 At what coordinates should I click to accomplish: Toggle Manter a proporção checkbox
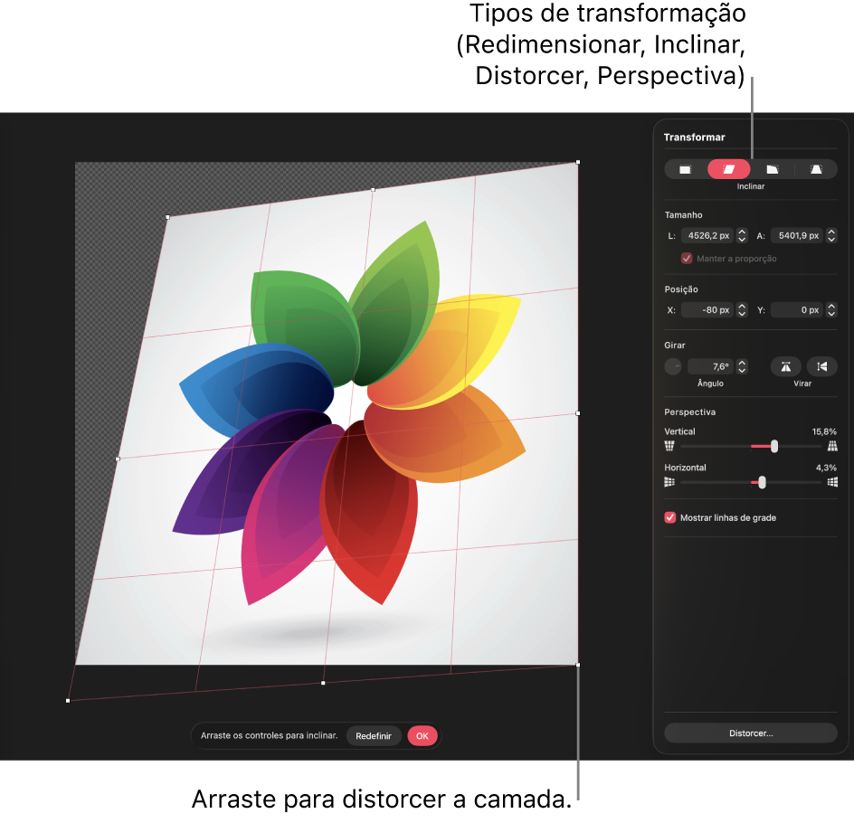point(687,259)
